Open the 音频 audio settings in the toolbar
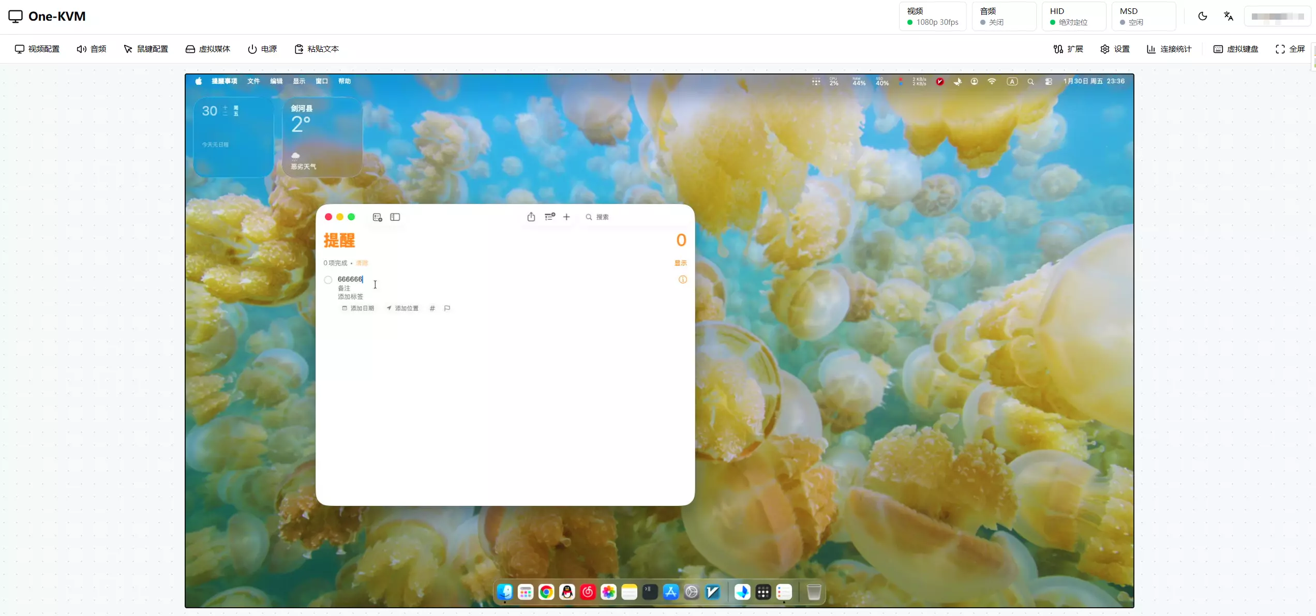Viewport: 1316px width, 616px height. [x=91, y=49]
